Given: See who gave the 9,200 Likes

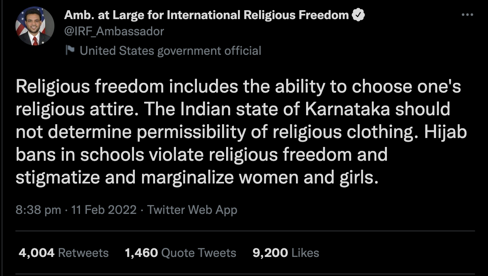Looking at the screenshot, I should [x=286, y=253].
